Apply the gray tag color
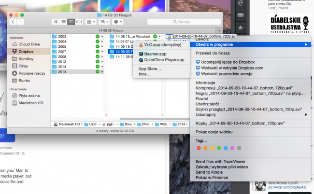314x194 pixels. [x=239, y=148]
